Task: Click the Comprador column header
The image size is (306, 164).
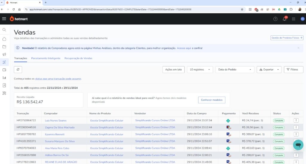Action: (51, 113)
